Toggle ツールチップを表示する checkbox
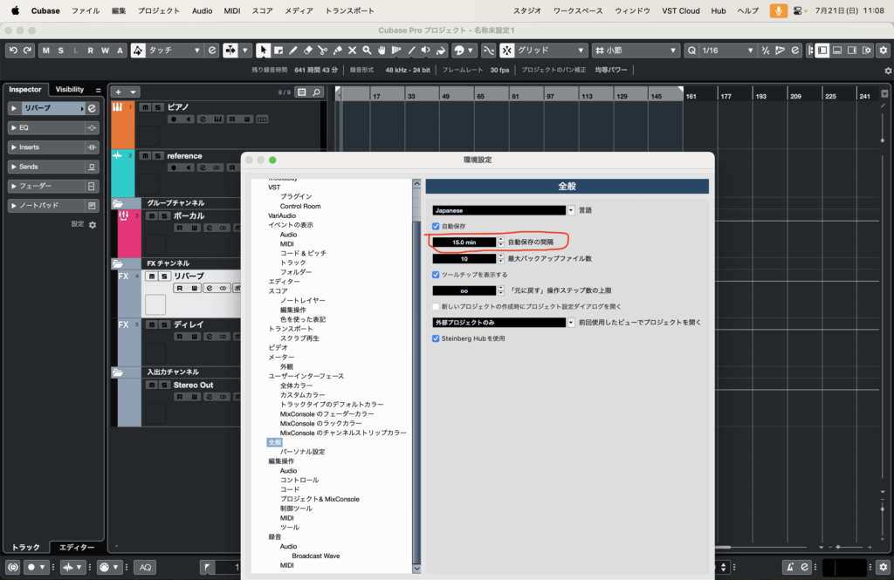This screenshot has width=894, height=580. click(437, 274)
